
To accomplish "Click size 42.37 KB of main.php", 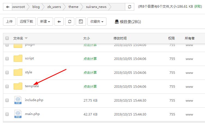I will tap(90, 114).
